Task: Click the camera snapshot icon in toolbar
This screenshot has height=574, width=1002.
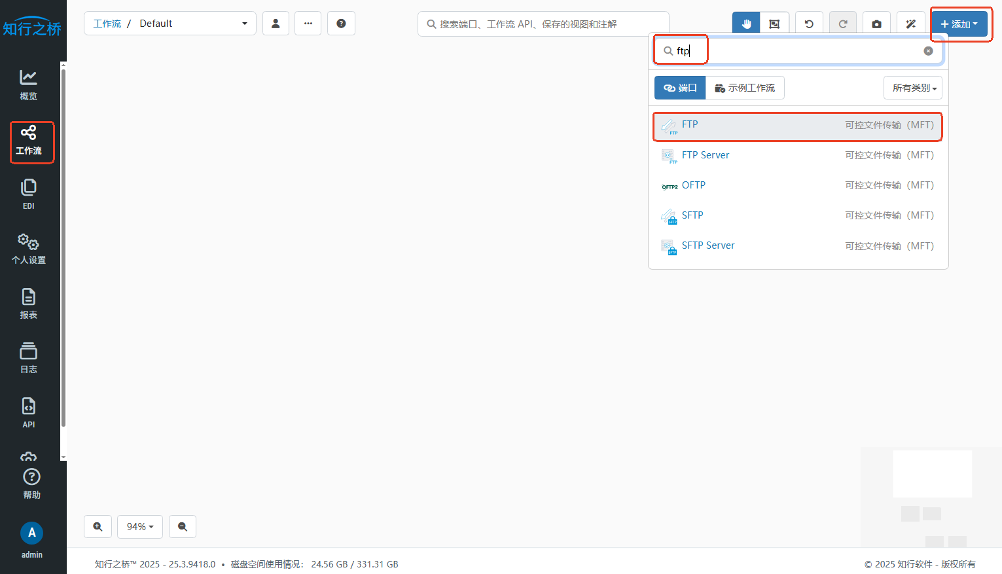Action: [x=876, y=24]
